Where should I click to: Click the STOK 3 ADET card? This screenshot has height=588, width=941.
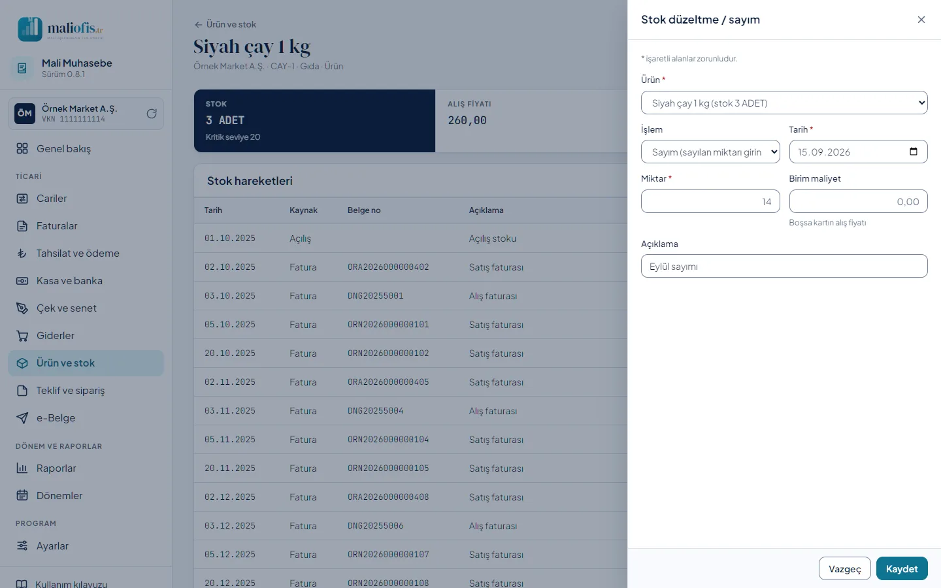[314, 121]
